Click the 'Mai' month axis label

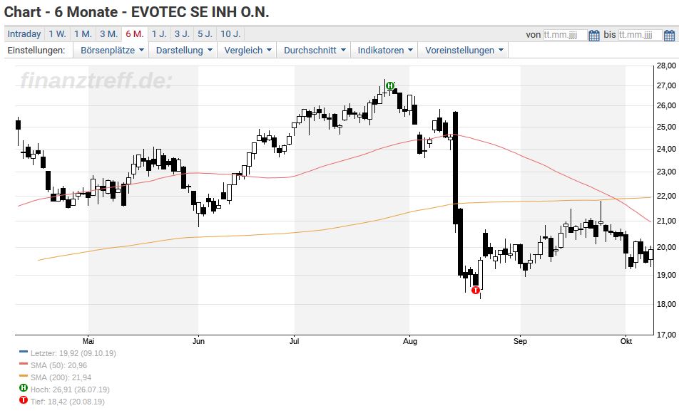pos(88,341)
